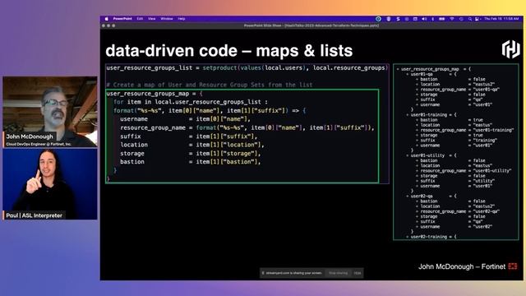526x296 pixels.
Task: Click 'user02-training' in the output panel
Action: coord(429,237)
